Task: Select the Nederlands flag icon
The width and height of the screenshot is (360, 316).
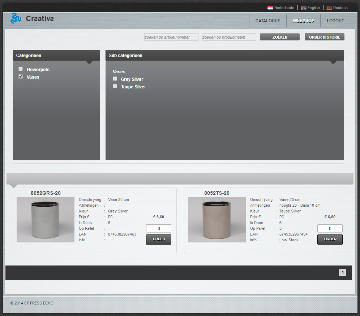Action: 270,8
